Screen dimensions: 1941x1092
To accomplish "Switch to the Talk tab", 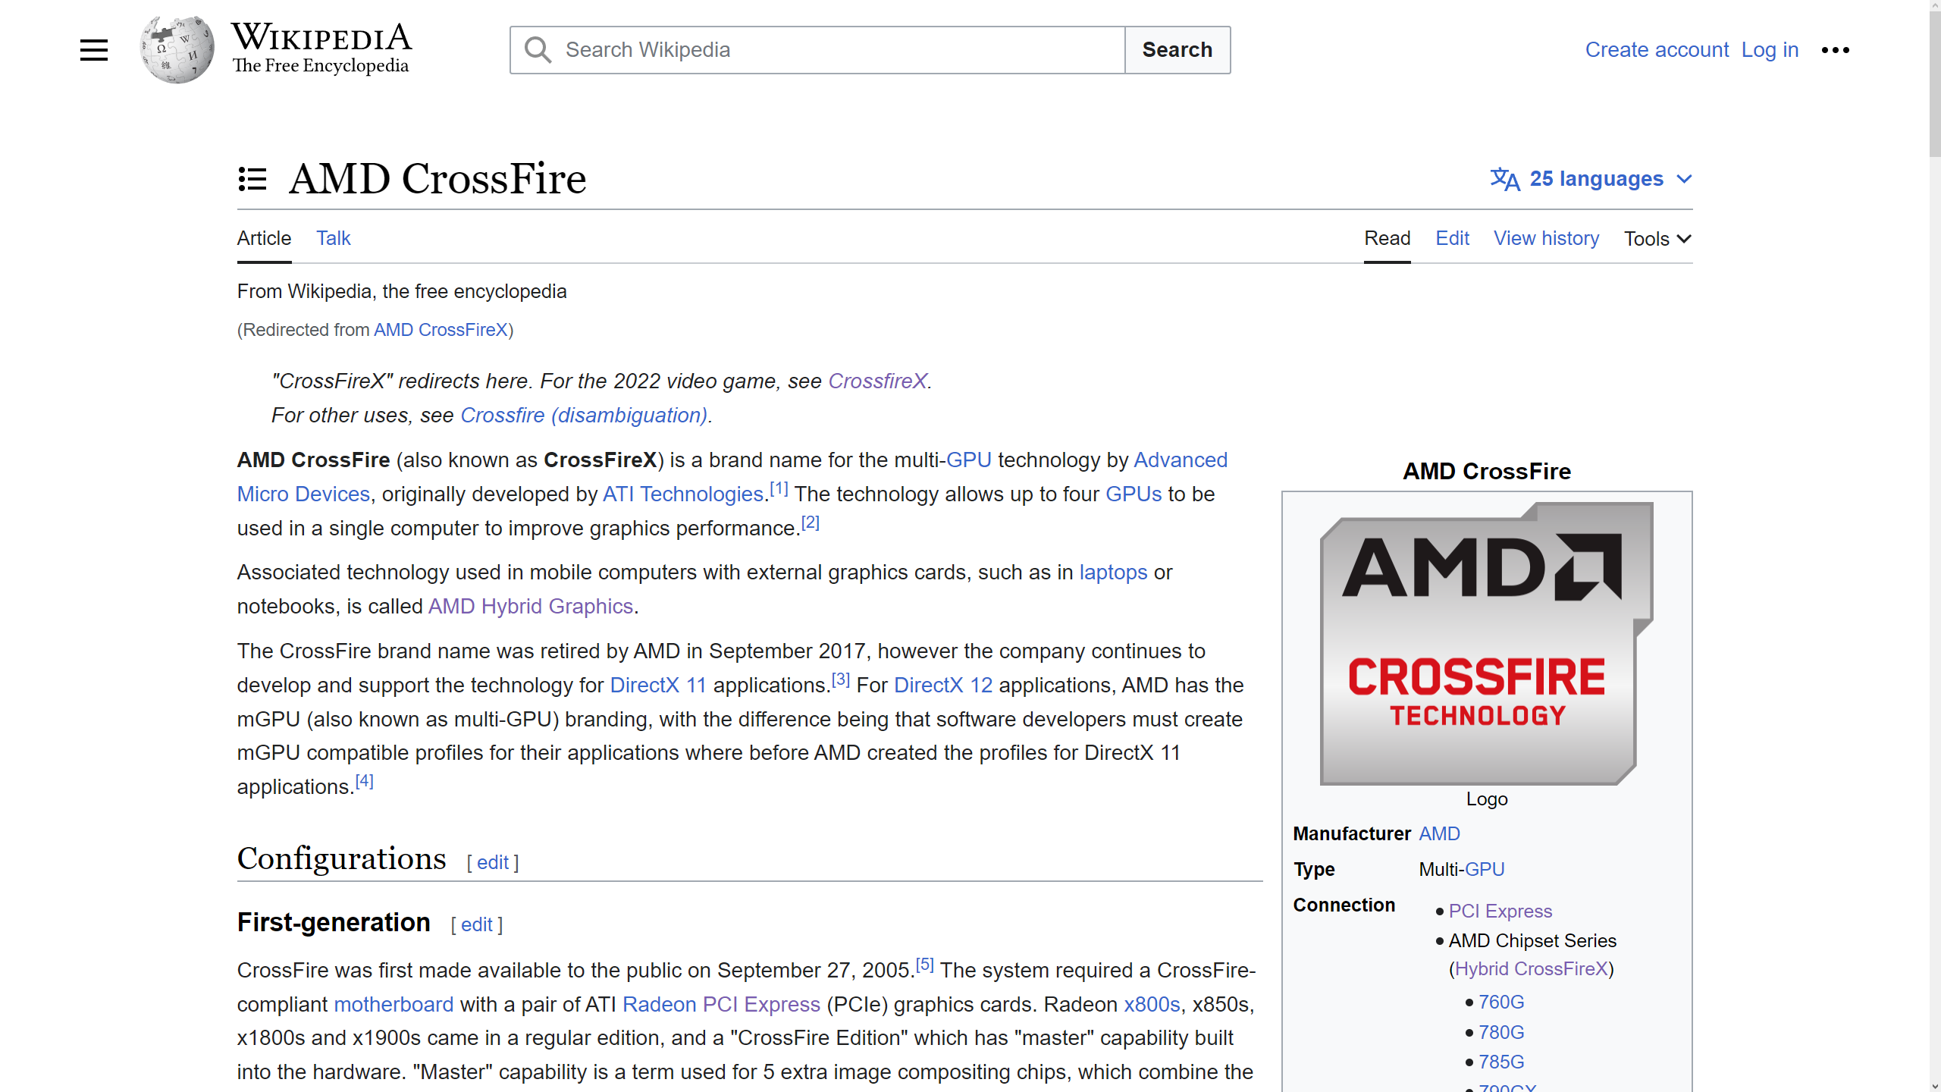I will pyautogui.click(x=333, y=238).
